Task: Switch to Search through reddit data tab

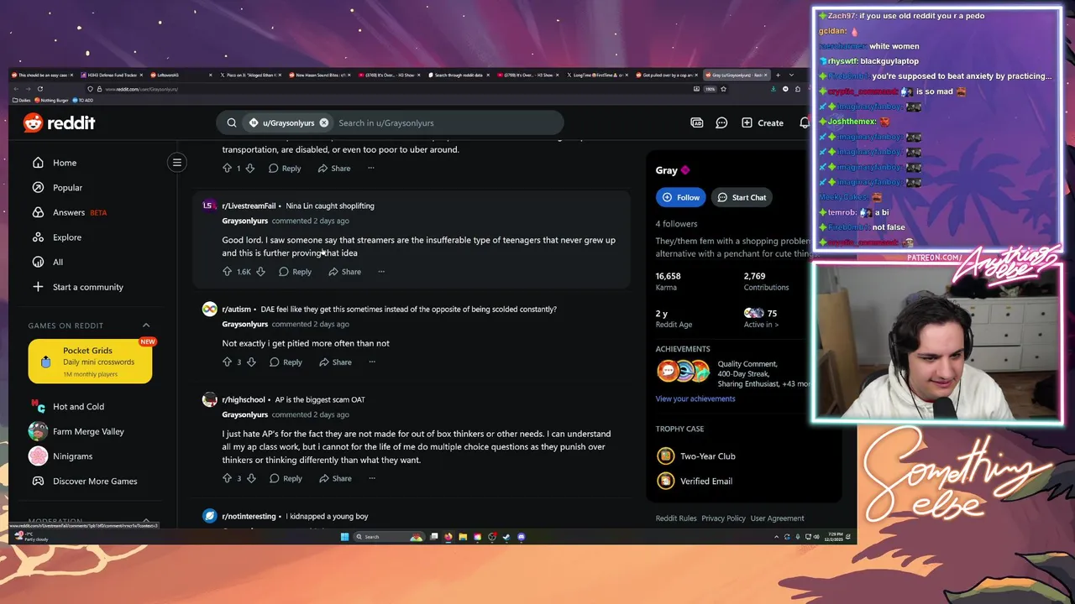Action: [457, 75]
